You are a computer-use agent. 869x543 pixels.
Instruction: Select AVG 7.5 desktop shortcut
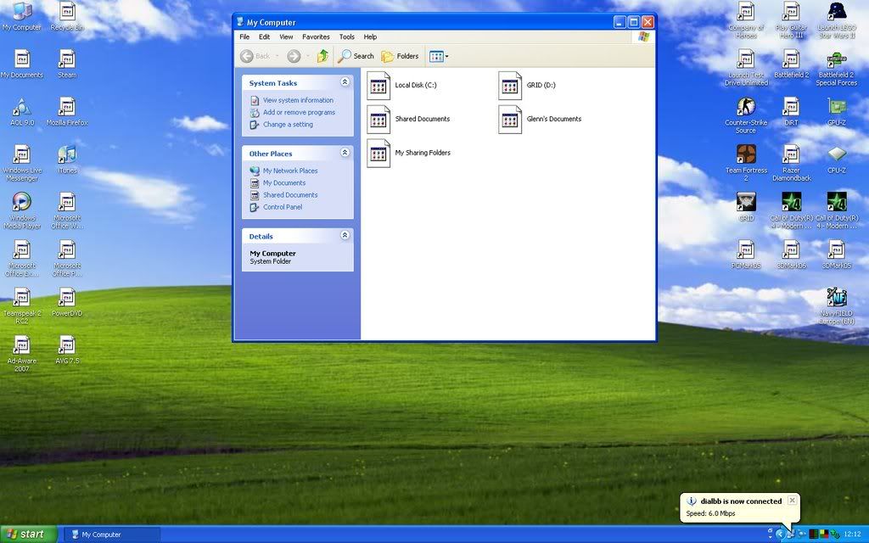tap(67, 350)
